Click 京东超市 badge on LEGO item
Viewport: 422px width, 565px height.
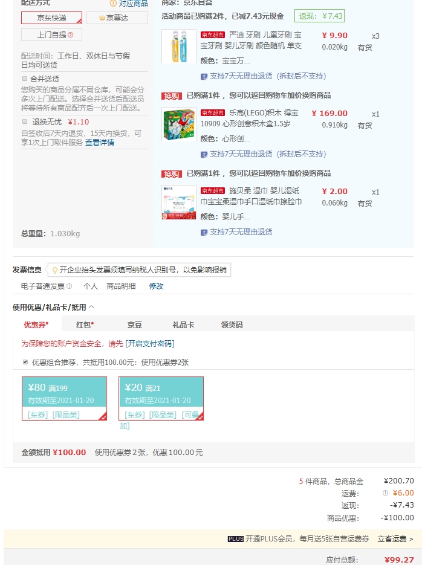213,113
